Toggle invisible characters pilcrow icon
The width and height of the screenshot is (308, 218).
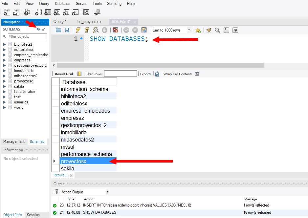coord(226,30)
